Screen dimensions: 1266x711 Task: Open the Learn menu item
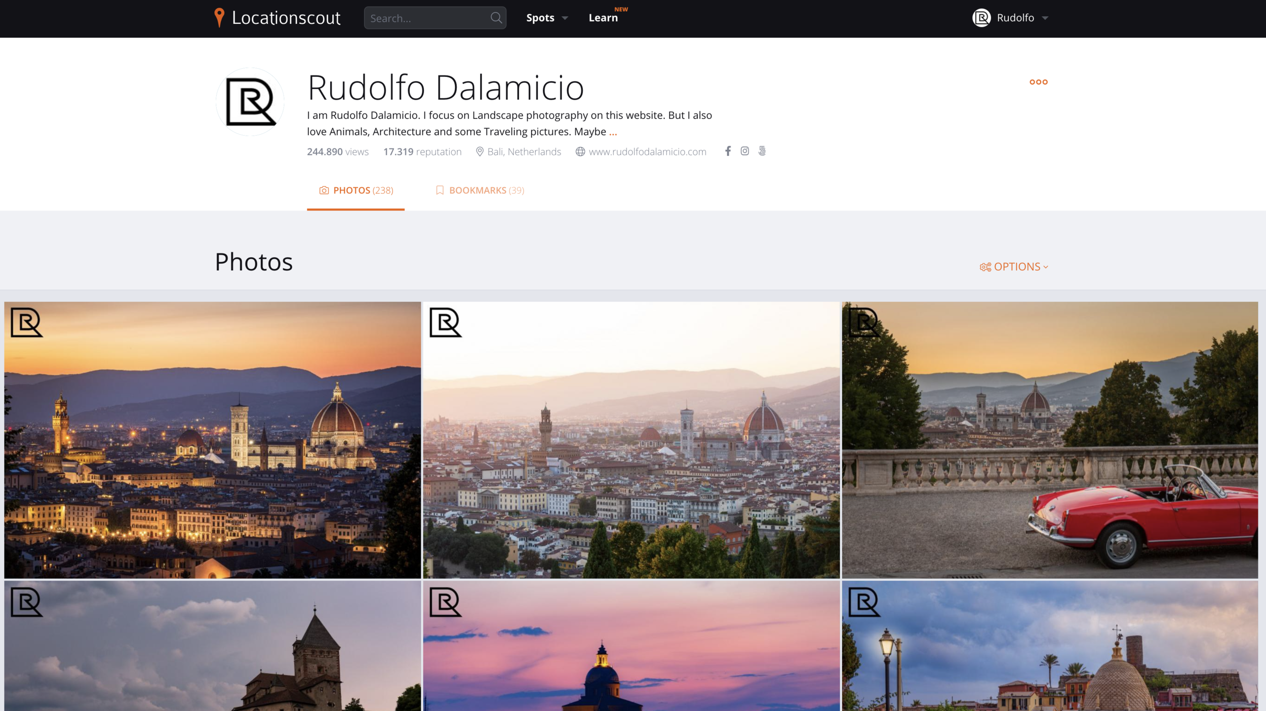pyautogui.click(x=603, y=18)
